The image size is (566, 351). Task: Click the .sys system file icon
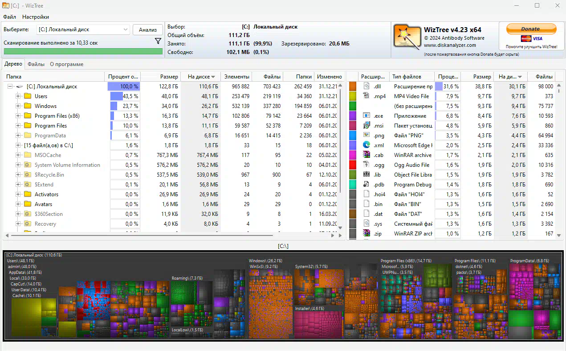coord(366,223)
